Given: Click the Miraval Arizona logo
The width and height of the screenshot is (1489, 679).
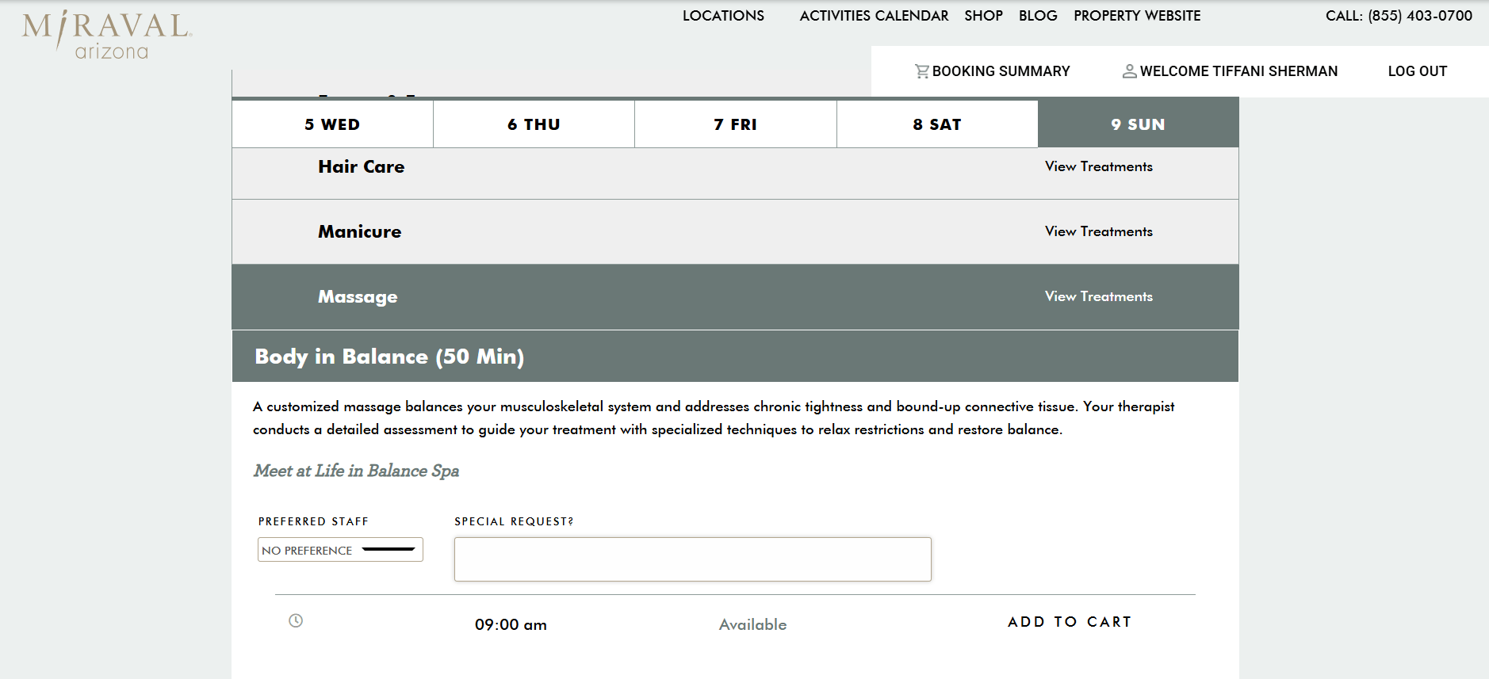Looking at the screenshot, I should [106, 35].
